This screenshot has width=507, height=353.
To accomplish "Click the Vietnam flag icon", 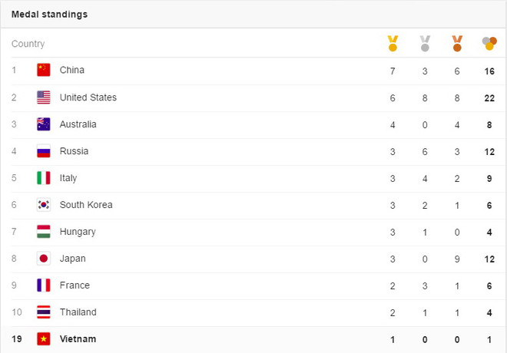I will point(44,338).
